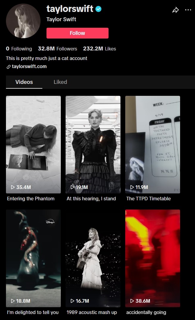The width and height of the screenshot is (195, 320).
Task: Switch to the Videos tab
Action: [x=24, y=82]
